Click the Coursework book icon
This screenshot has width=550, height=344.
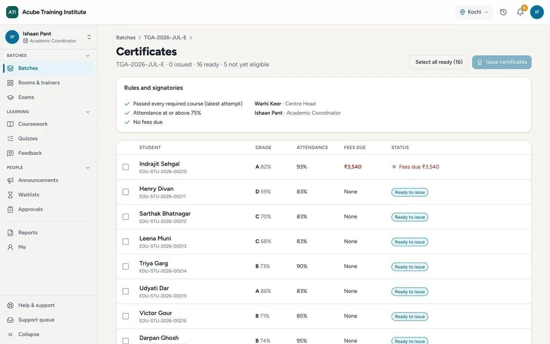pos(10,124)
